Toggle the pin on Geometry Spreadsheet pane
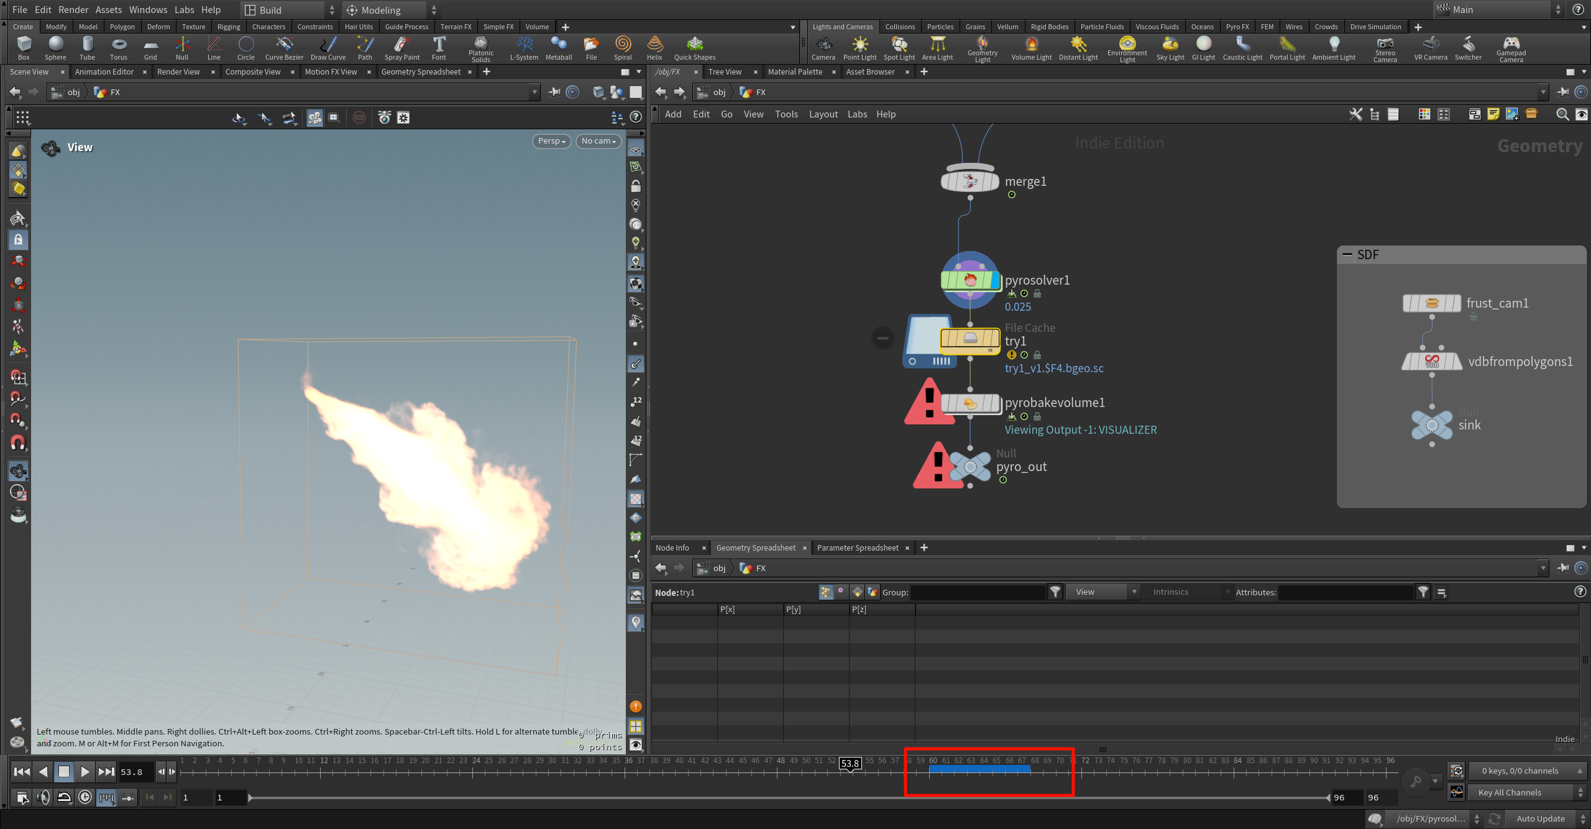This screenshot has width=1591, height=829. click(1564, 568)
